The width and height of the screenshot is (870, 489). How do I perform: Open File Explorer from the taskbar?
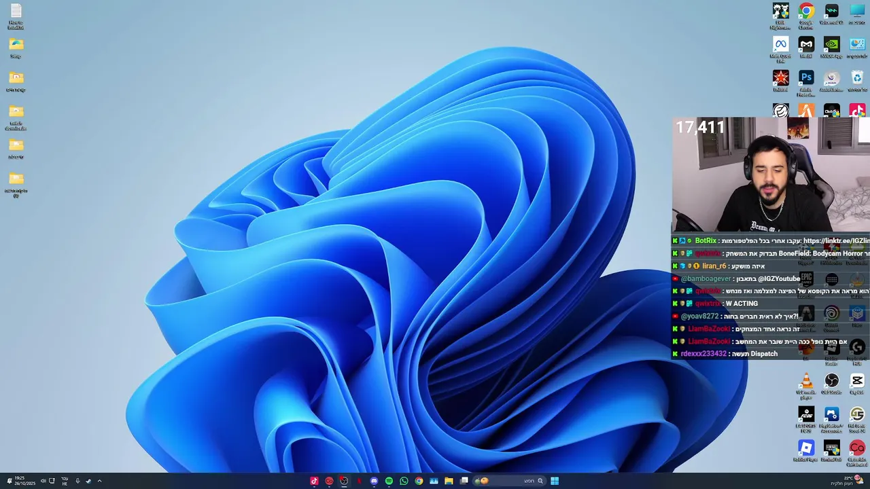click(449, 481)
